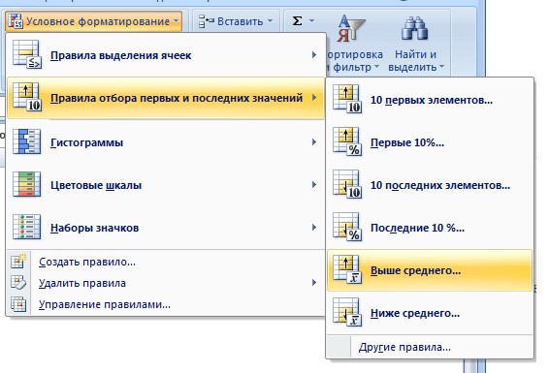549x373 pixels.
Task: Click the Найти и выделить binoculars icon
Action: tap(414, 29)
